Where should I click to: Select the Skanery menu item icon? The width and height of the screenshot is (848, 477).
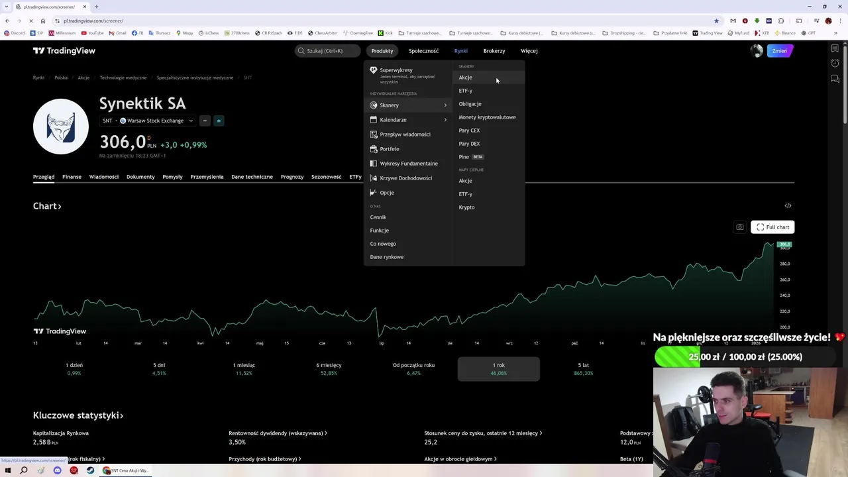coord(374,105)
